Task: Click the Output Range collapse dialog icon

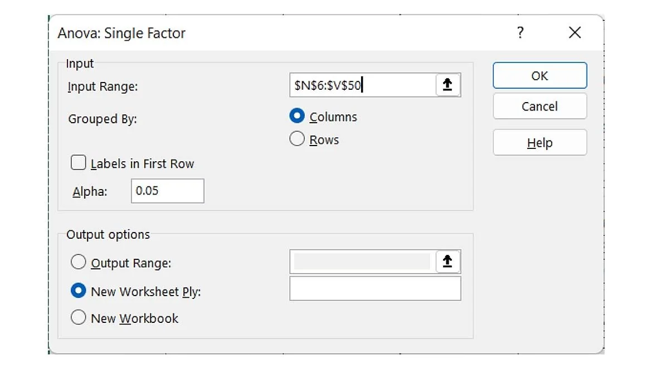Action: 447,262
